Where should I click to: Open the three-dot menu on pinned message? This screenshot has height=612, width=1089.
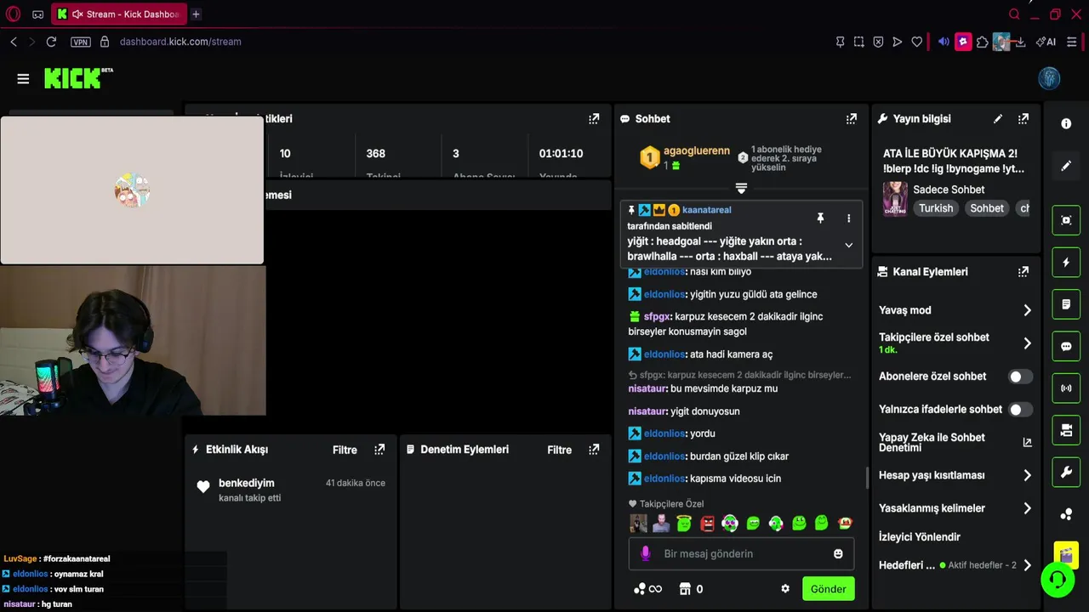pyautogui.click(x=848, y=218)
